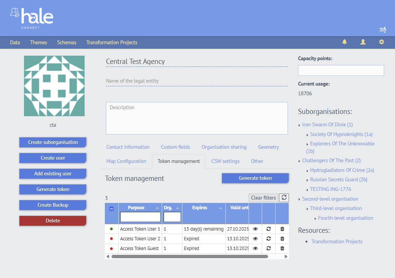Delete Access Token Guest via trash icon

coord(282,248)
